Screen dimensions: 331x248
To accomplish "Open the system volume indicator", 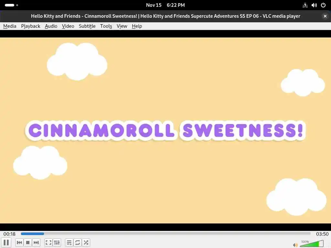I will point(314,5).
